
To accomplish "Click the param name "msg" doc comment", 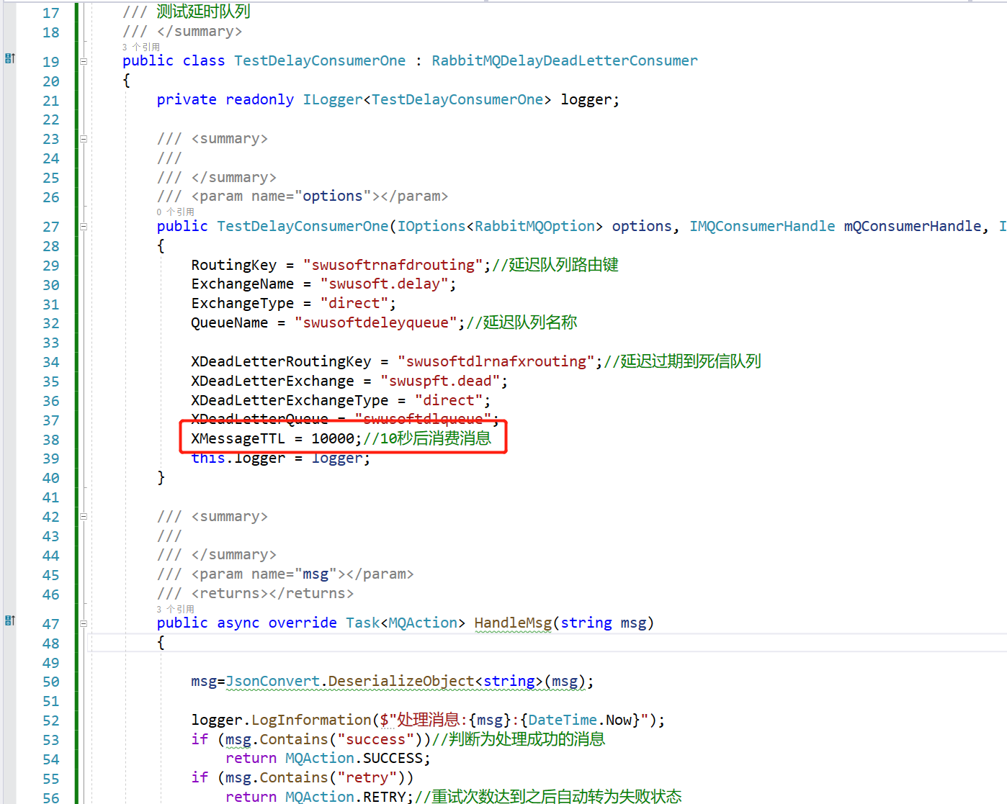I will click(x=303, y=574).
